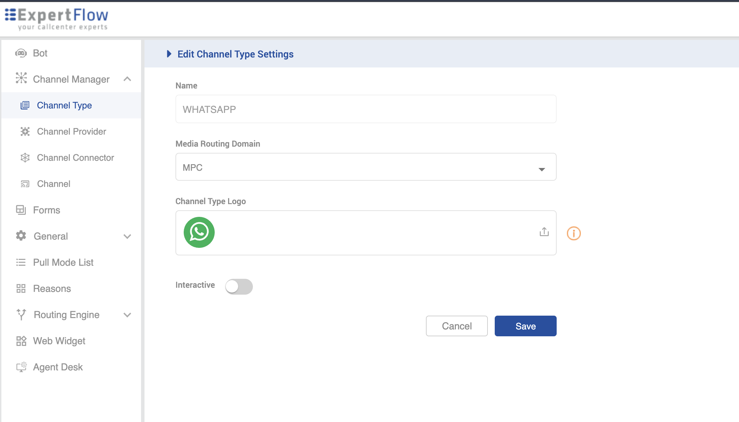Click the Agent Desk monitor icon
This screenshot has height=422, width=739.
point(21,367)
